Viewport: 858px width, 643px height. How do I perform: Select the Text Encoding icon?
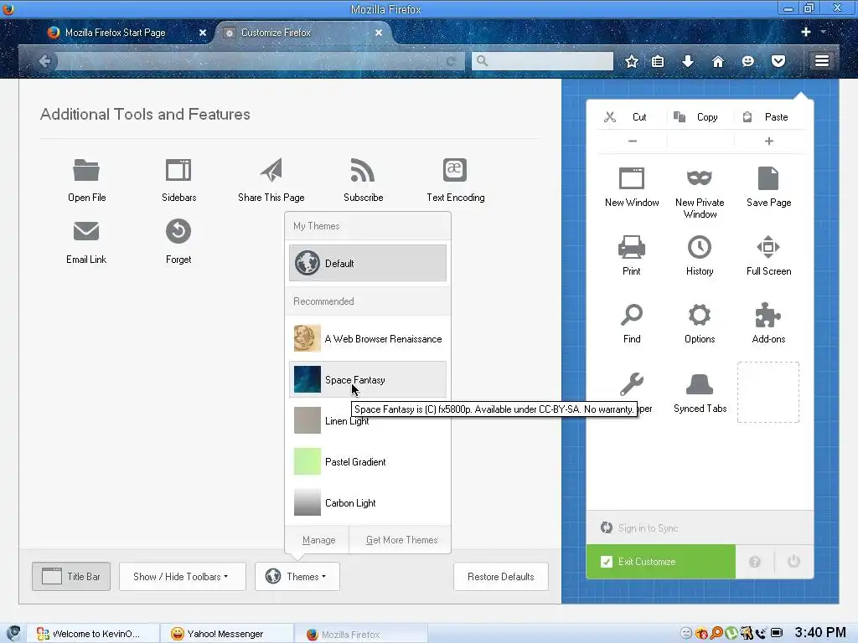(455, 170)
